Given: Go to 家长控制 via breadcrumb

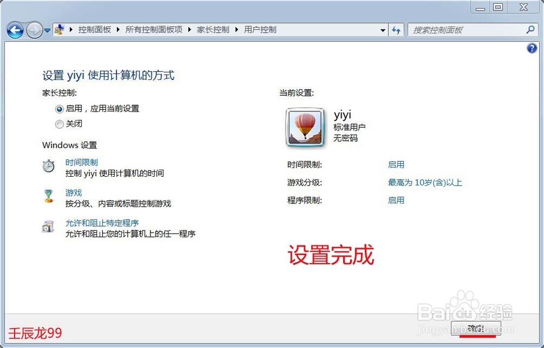Looking at the screenshot, I should [x=213, y=30].
